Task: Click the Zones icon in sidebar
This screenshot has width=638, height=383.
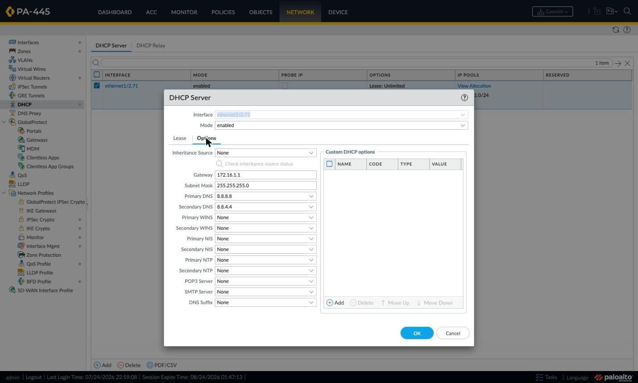Action: tap(12, 51)
